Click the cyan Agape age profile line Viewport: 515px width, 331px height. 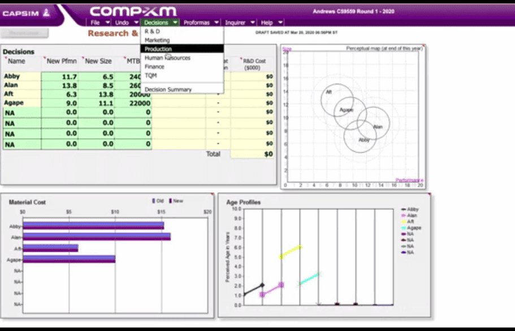pos(309,278)
